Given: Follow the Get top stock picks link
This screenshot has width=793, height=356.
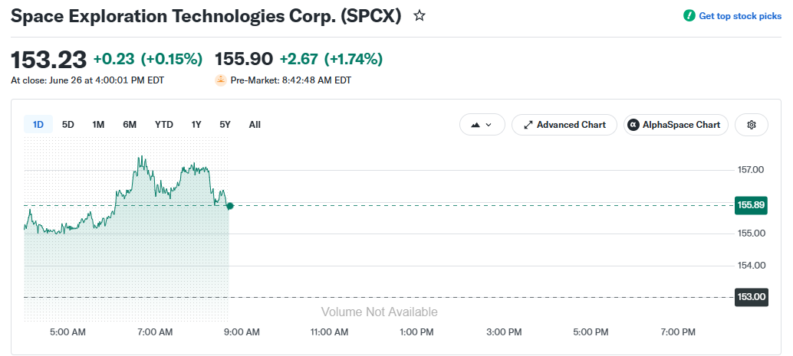Looking at the screenshot, I should click(740, 16).
